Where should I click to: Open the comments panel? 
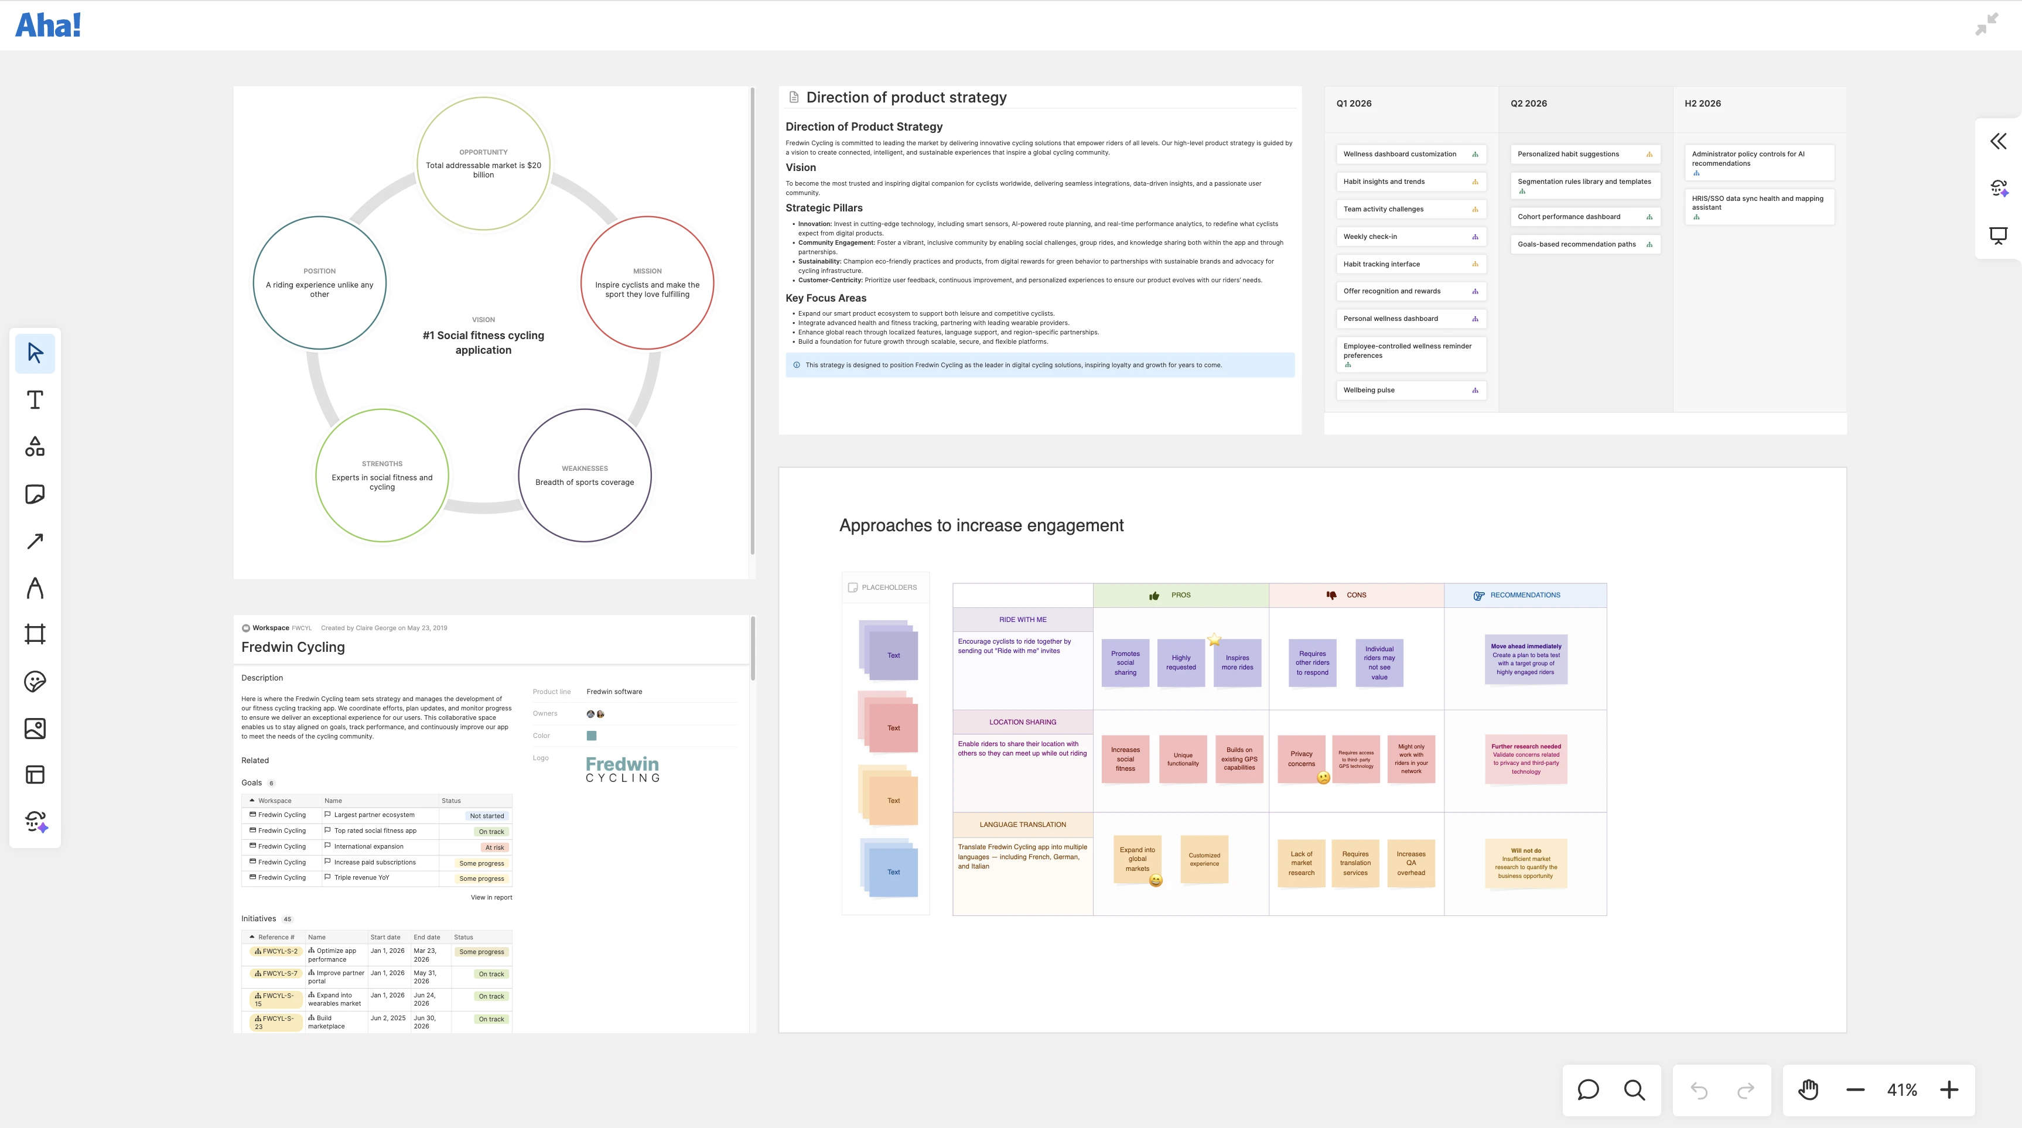coord(1588,1089)
